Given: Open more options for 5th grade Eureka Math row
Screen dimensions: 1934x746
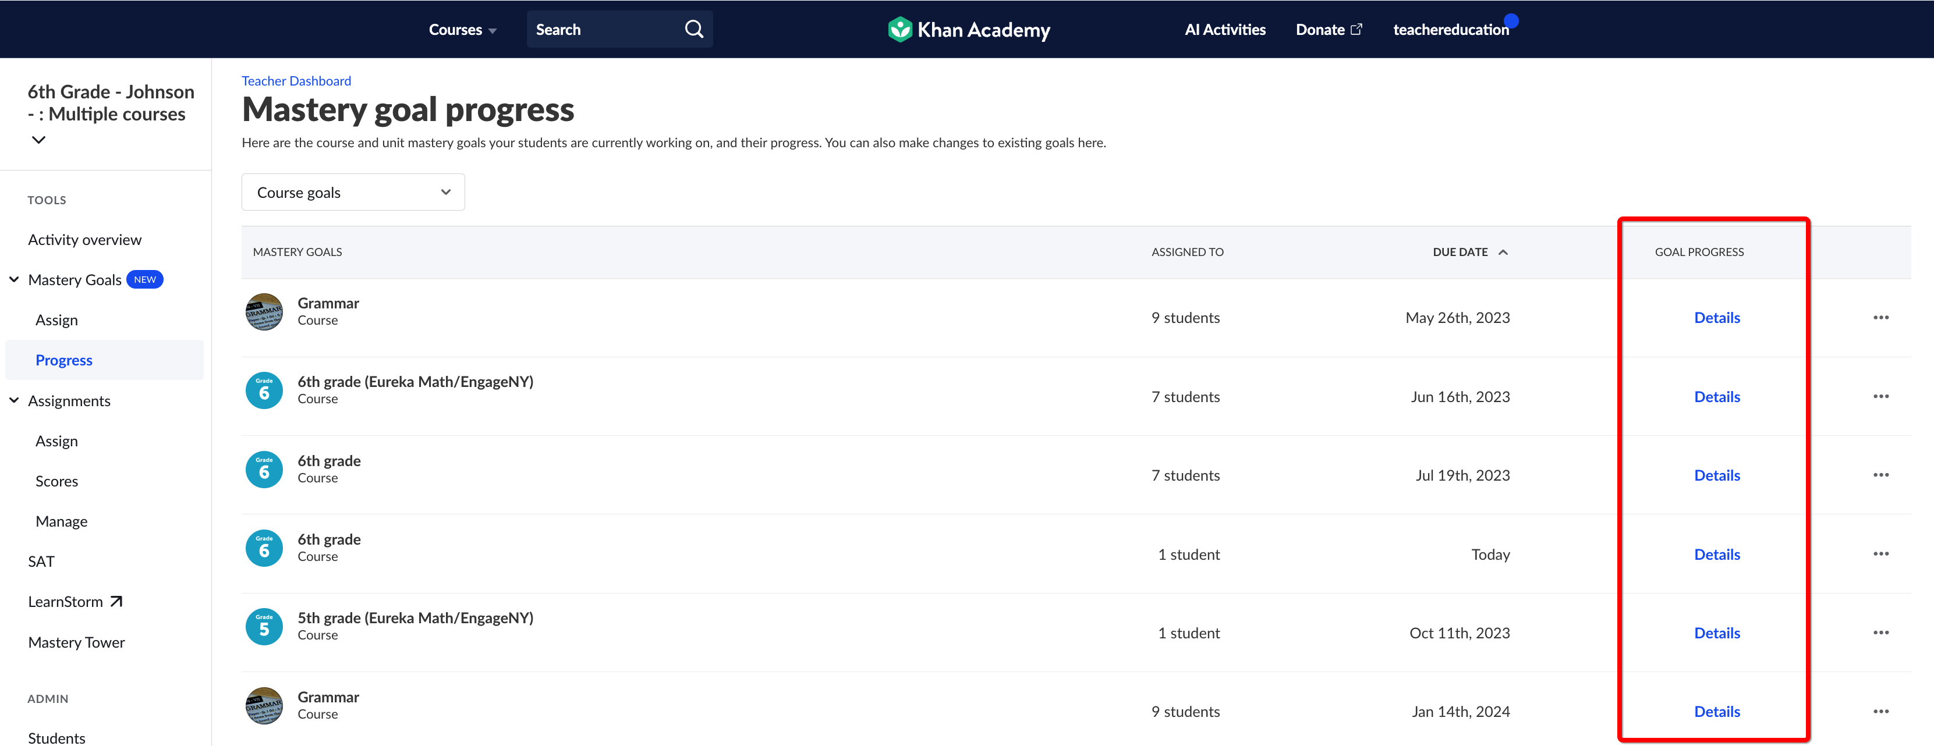Looking at the screenshot, I should pos(1880,633).
